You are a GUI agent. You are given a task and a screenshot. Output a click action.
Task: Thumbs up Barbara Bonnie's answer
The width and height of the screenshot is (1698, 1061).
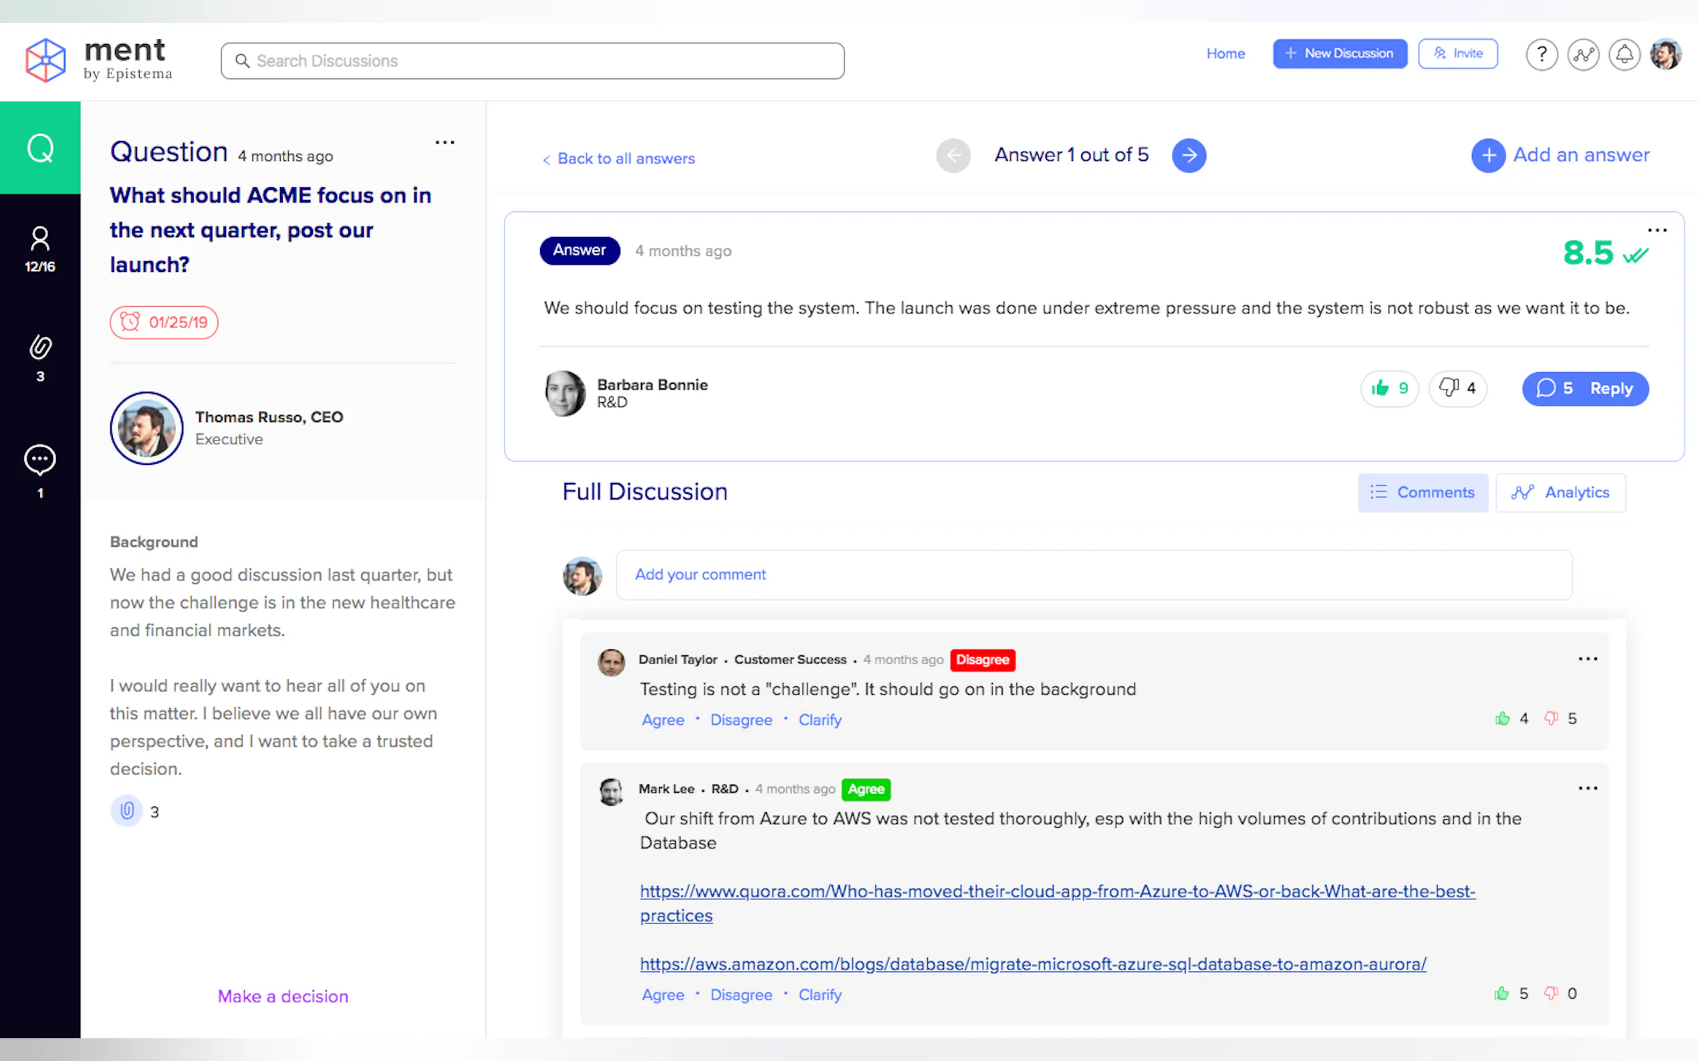click(x=1388, y=388)
